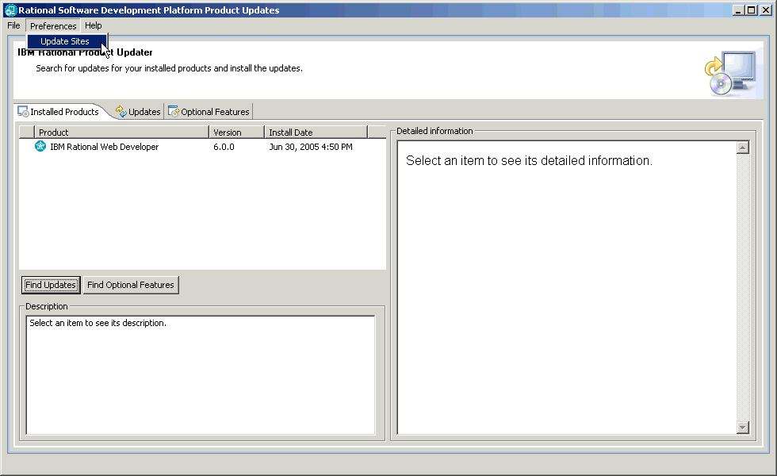The width and height of the screenshot is (777, 476).
Task: Click the version value 6.0.0
Action: tap(224, 147)
